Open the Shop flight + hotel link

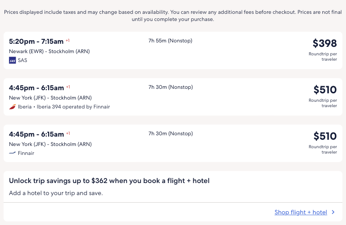coord(300,212)
